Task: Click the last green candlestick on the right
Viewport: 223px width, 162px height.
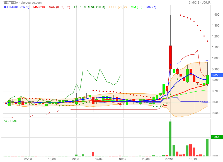Action: (207, 80)
